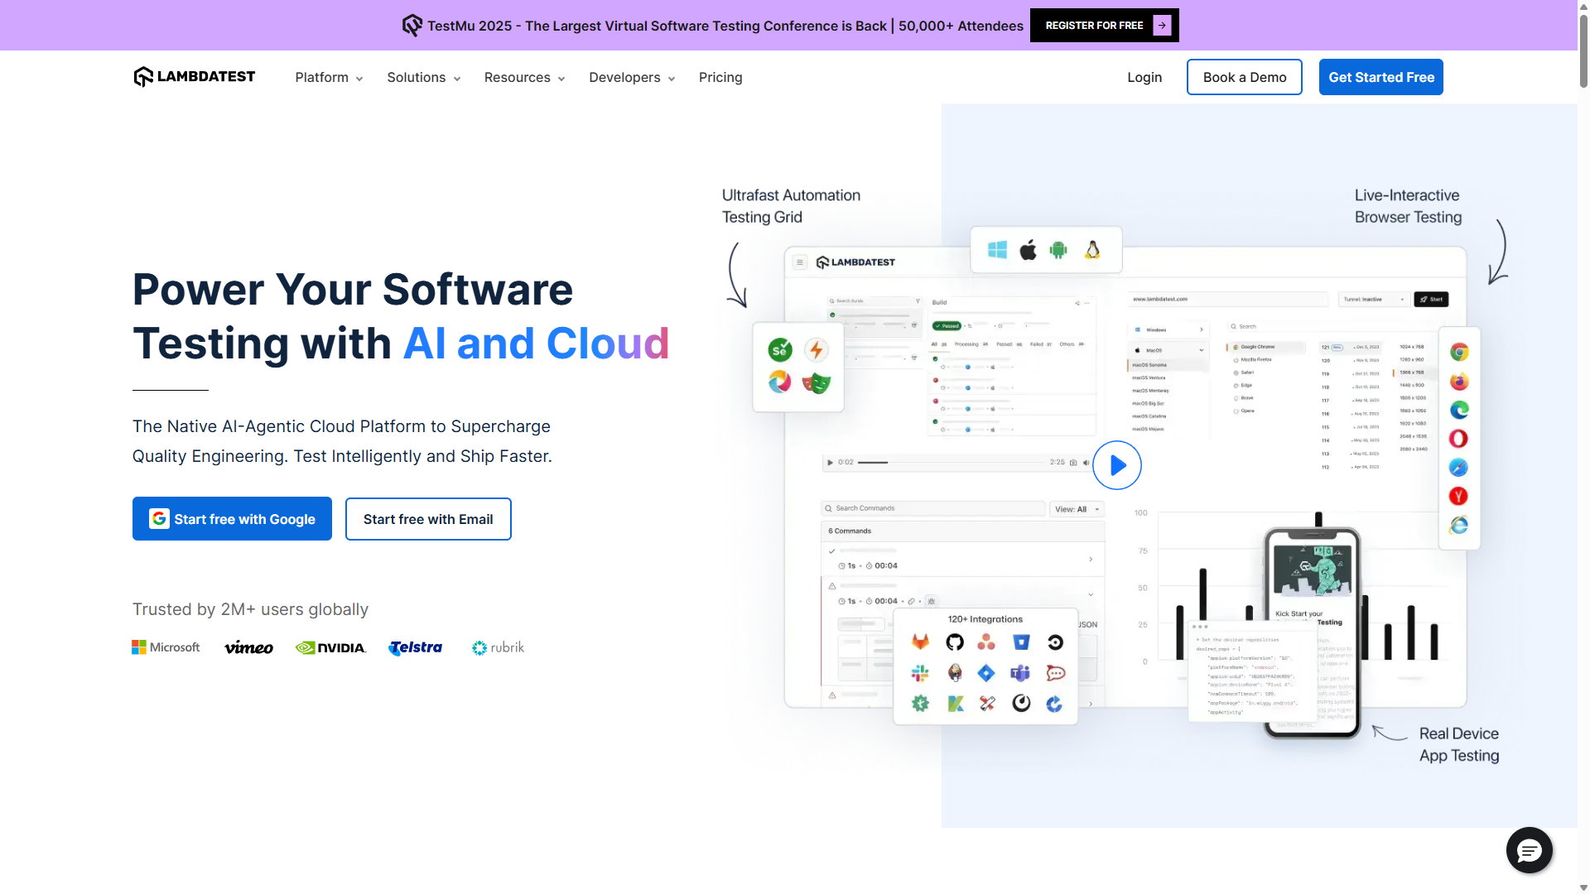Open the chat support bubble
This screenshot has height=894, width=1590.
1529,850
